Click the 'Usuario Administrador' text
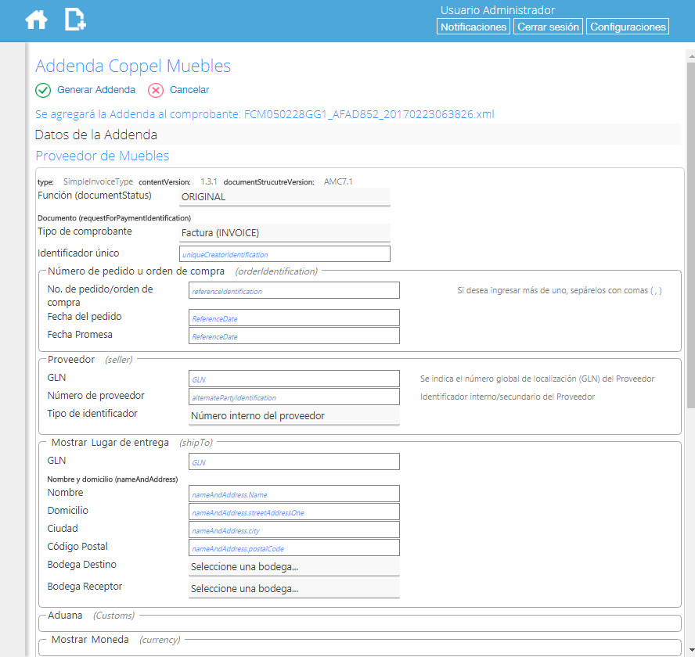This screenshot has height=657, width=695. [497, 10]
